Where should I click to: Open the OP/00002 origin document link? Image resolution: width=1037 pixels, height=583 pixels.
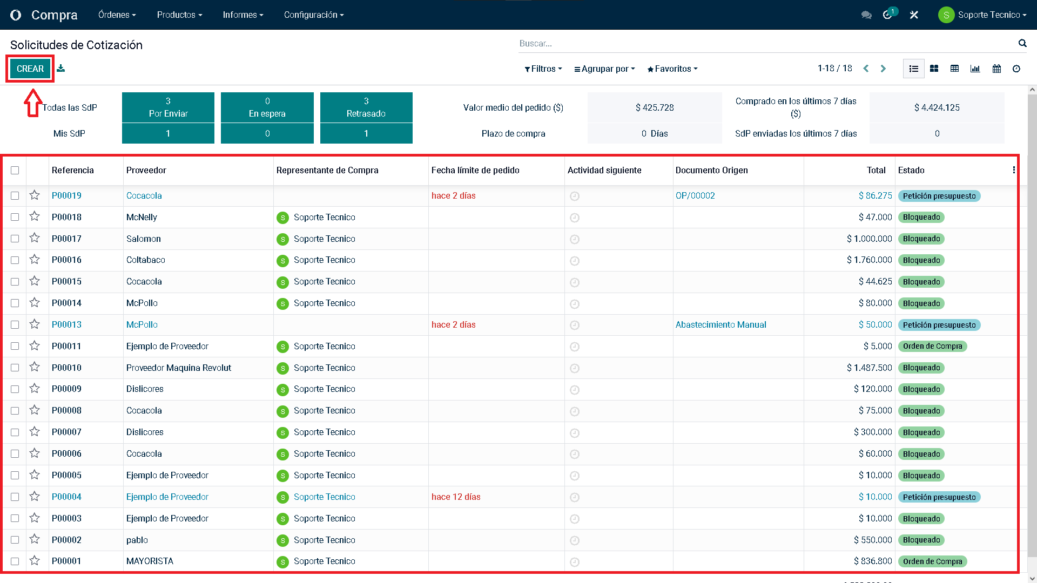pyautogui.click(x=695, y=195)
